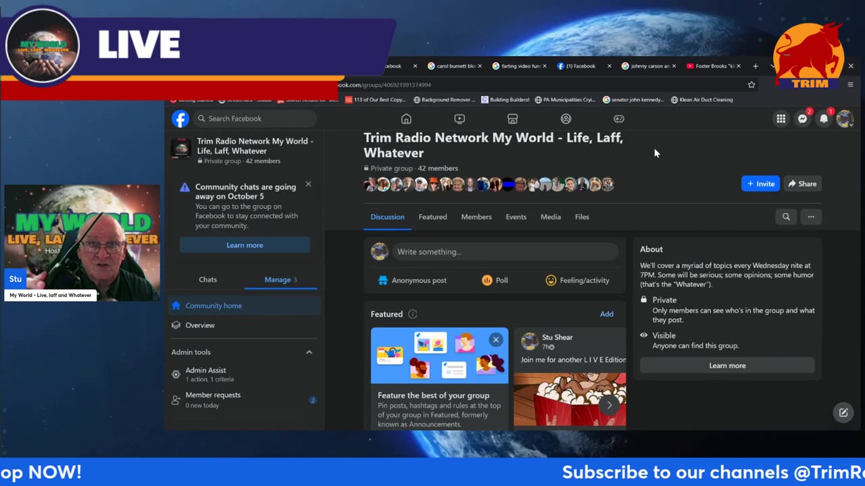Open the Facebook menu grid icon

click(781, 119)
